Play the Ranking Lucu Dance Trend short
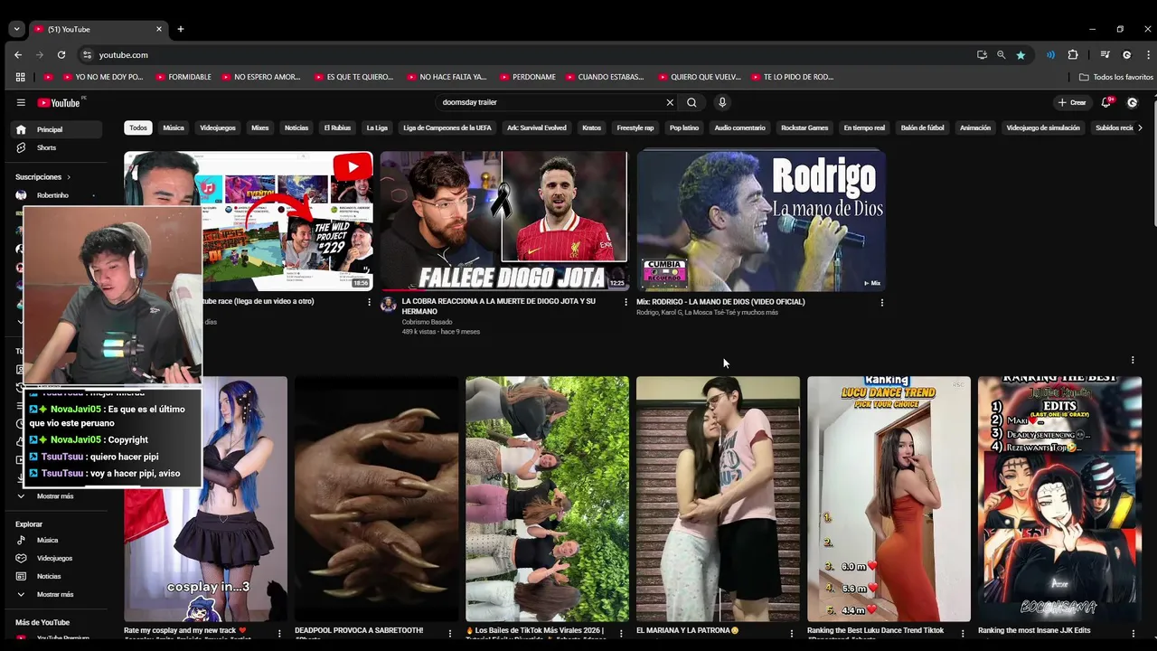 click(889, 499)
